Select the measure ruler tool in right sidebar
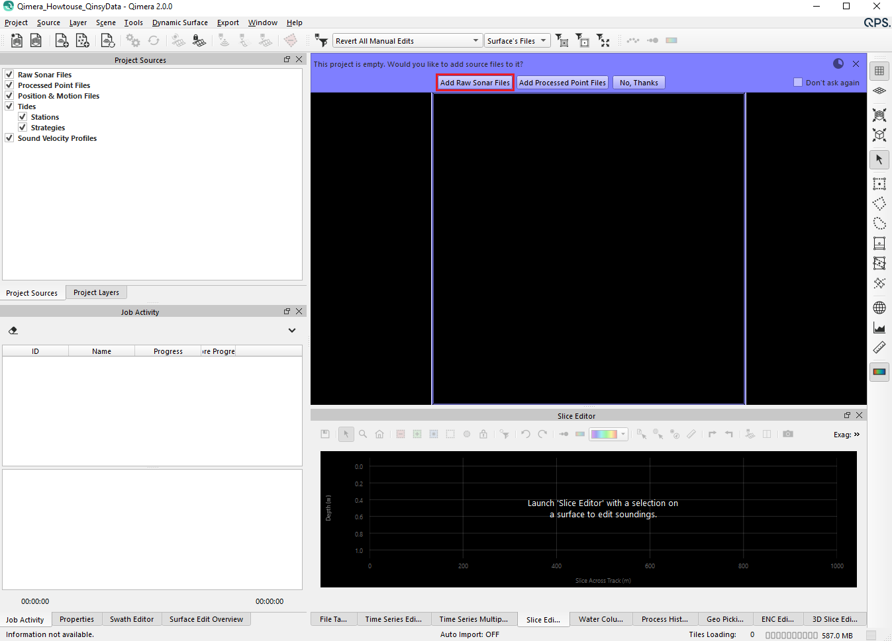 [879, 347]
